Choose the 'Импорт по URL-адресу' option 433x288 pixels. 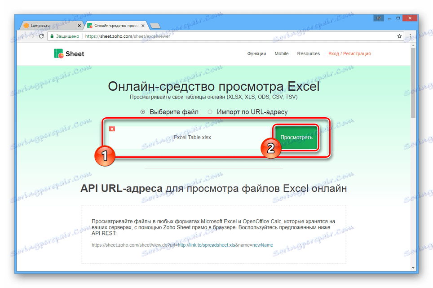pyautogui.click(x=210, y=111)
